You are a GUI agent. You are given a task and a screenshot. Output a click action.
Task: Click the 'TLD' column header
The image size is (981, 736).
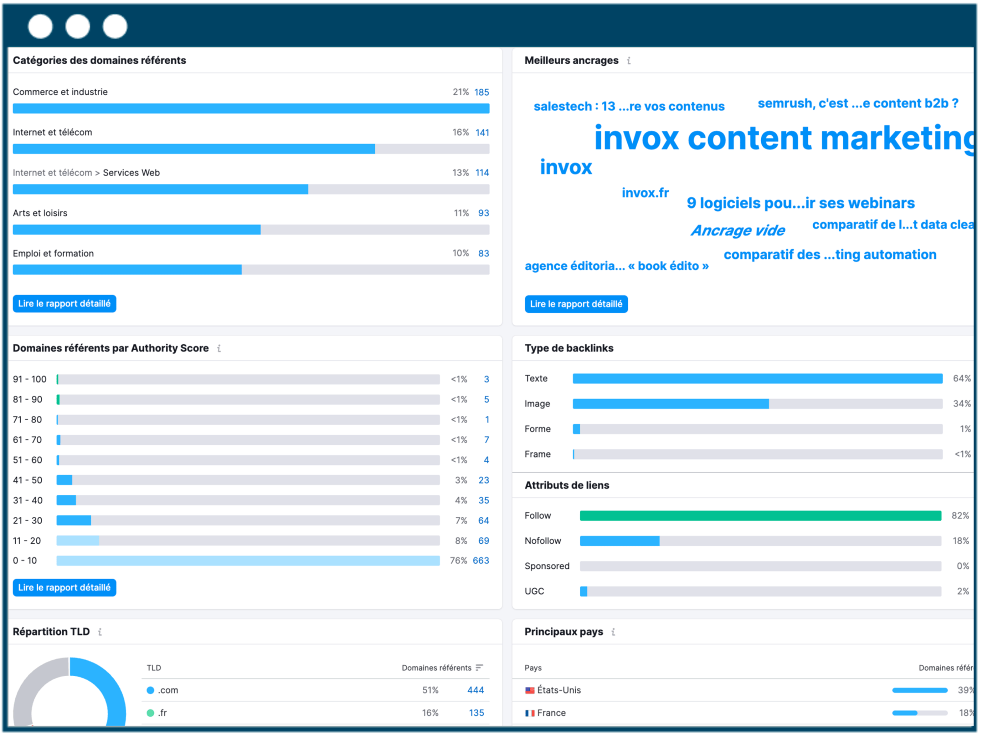154,668
